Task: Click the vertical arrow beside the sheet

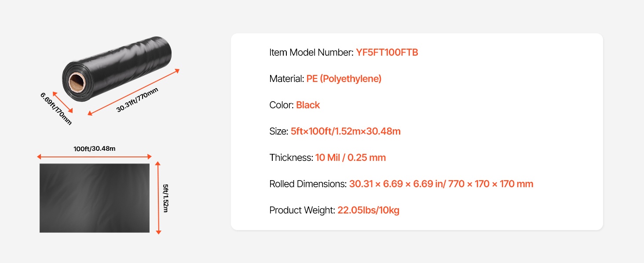Action: tap(159, 198)
